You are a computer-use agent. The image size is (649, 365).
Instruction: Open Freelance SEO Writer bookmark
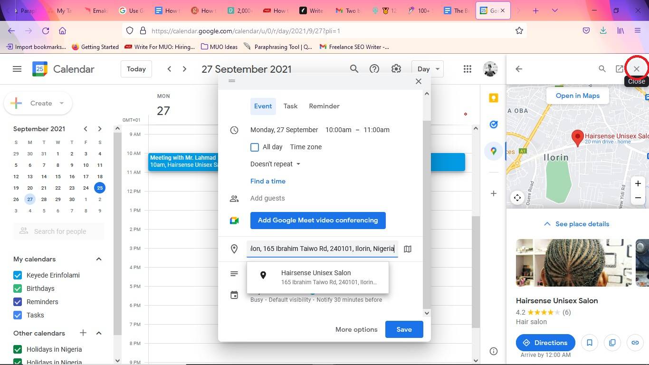click(354, 47)
